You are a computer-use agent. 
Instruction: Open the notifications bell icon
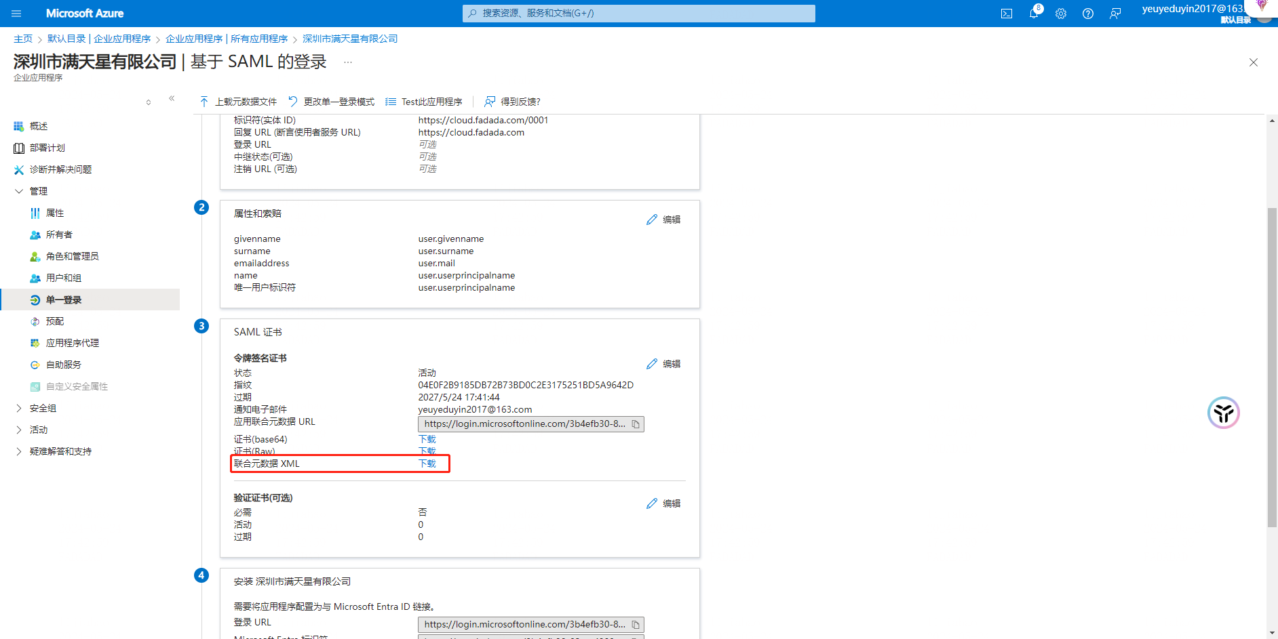[1034, 14]
